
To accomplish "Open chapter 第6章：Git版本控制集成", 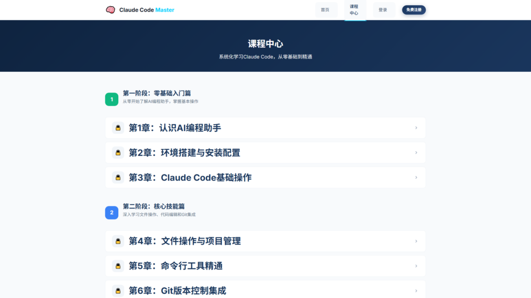I will [265, 290].
